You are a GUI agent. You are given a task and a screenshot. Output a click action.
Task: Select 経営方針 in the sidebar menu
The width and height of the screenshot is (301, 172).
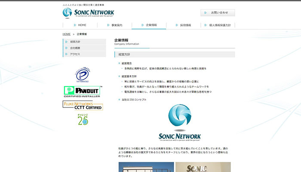click(84, 42)
